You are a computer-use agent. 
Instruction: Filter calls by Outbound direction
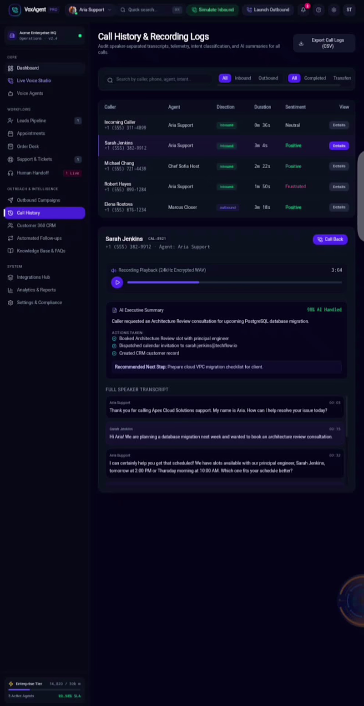tap(268, 78)
